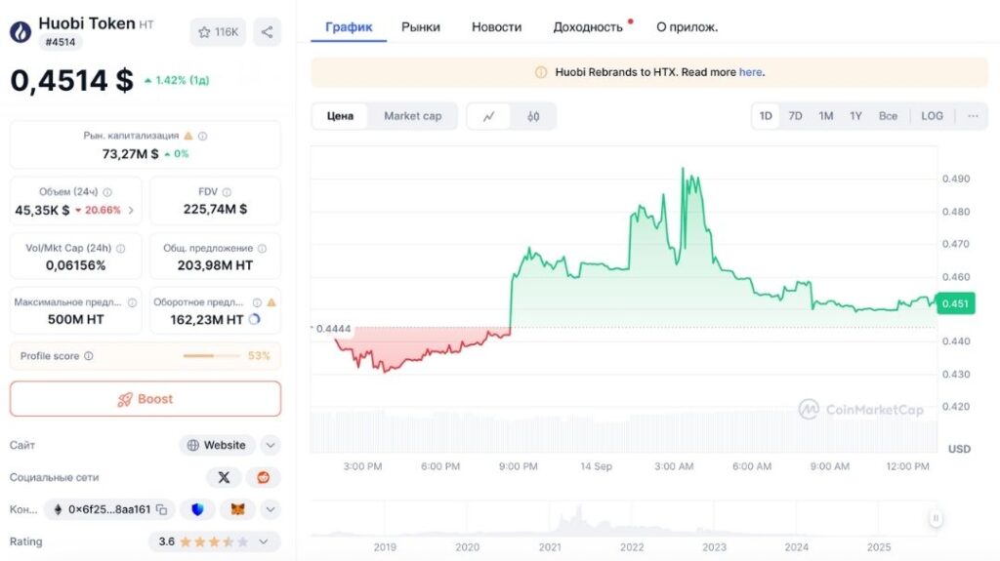
Task: Click the blue shield security icon
Action: 198,509
